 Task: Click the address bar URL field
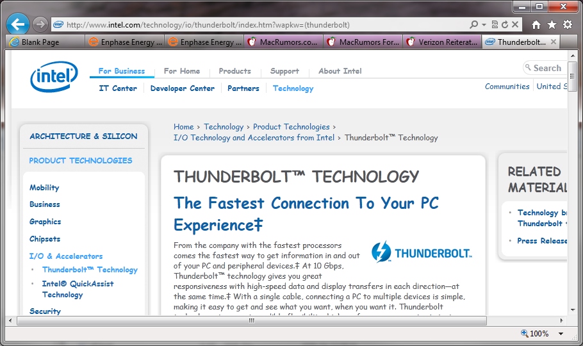(x=260, y=24)
